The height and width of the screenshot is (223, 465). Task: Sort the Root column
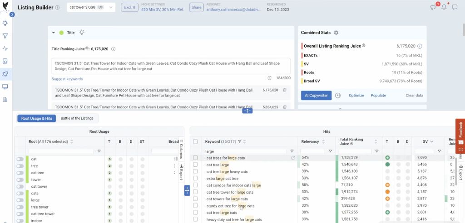[71, 141]
